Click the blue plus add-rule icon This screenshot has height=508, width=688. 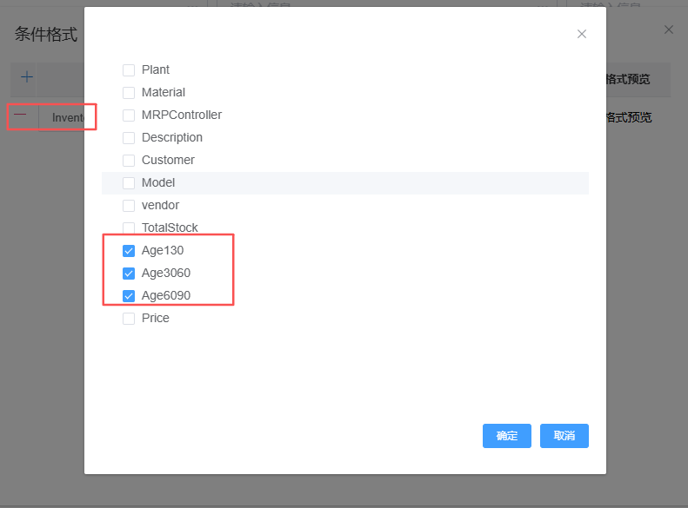pos(27,77)
